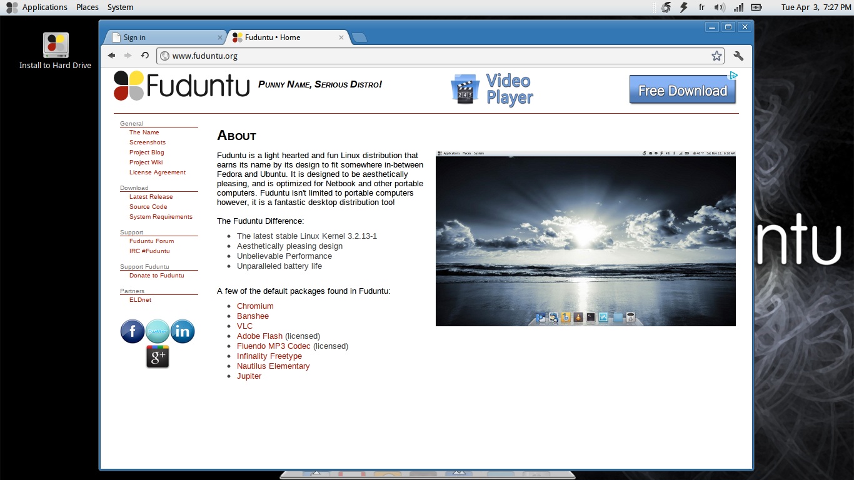Open the Places menu in the top panel

(x=88, y=7)
